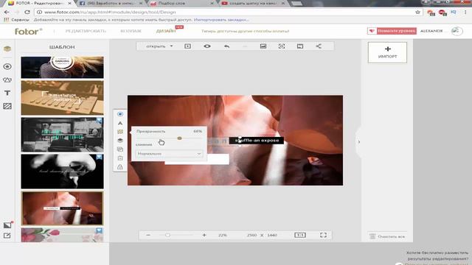Click the ALEXANDR account name
The image size is (472, 265).
pyautogui.click(x=431, y=31)
